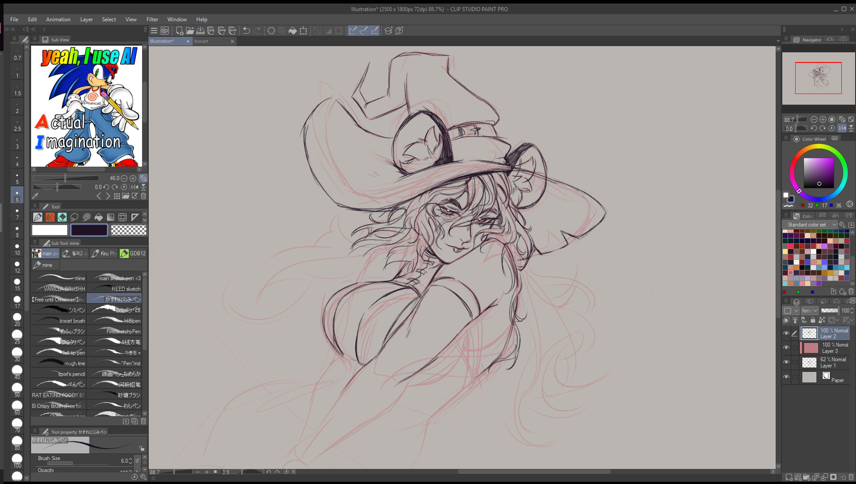Open the layer blending mode Normal dropdown

click(810, 311)
